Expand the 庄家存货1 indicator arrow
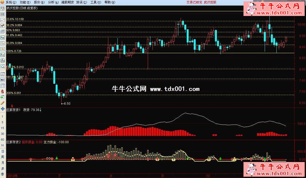Screen dimensions: 306x178 [40, 110]
